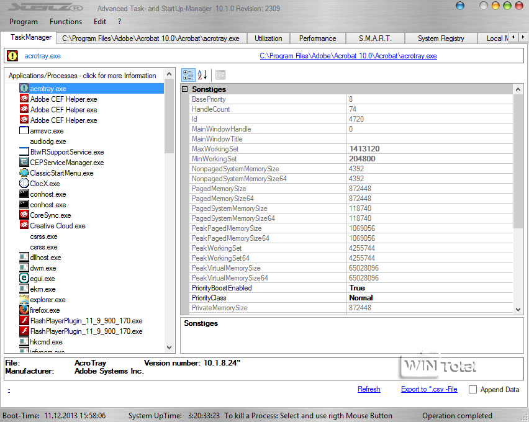The image size is (529, 422).
Task: Select the Creative Cloud.exe process
Action: click(x=57, y=226)
